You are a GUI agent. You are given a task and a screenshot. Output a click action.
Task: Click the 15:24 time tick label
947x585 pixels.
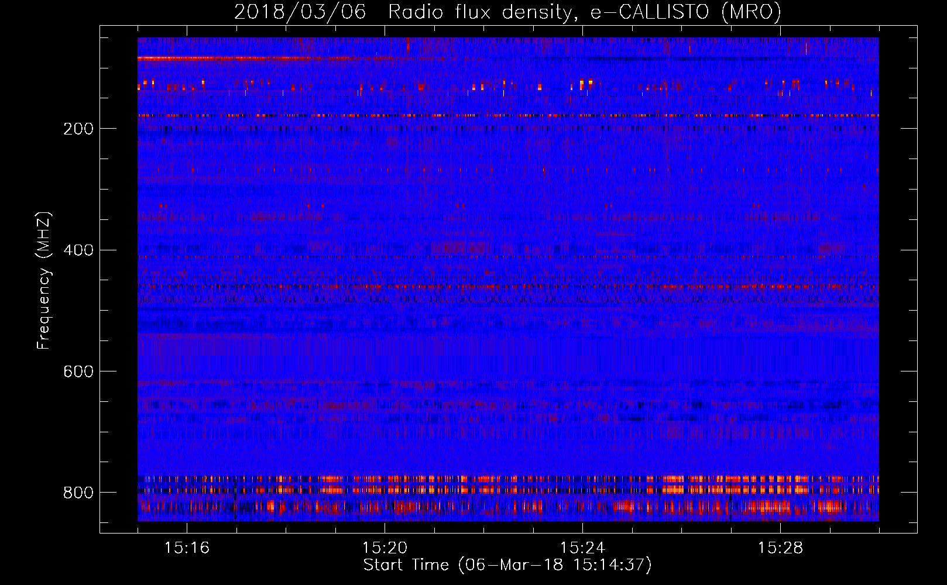pyautogui.click(x=582, y=548)
